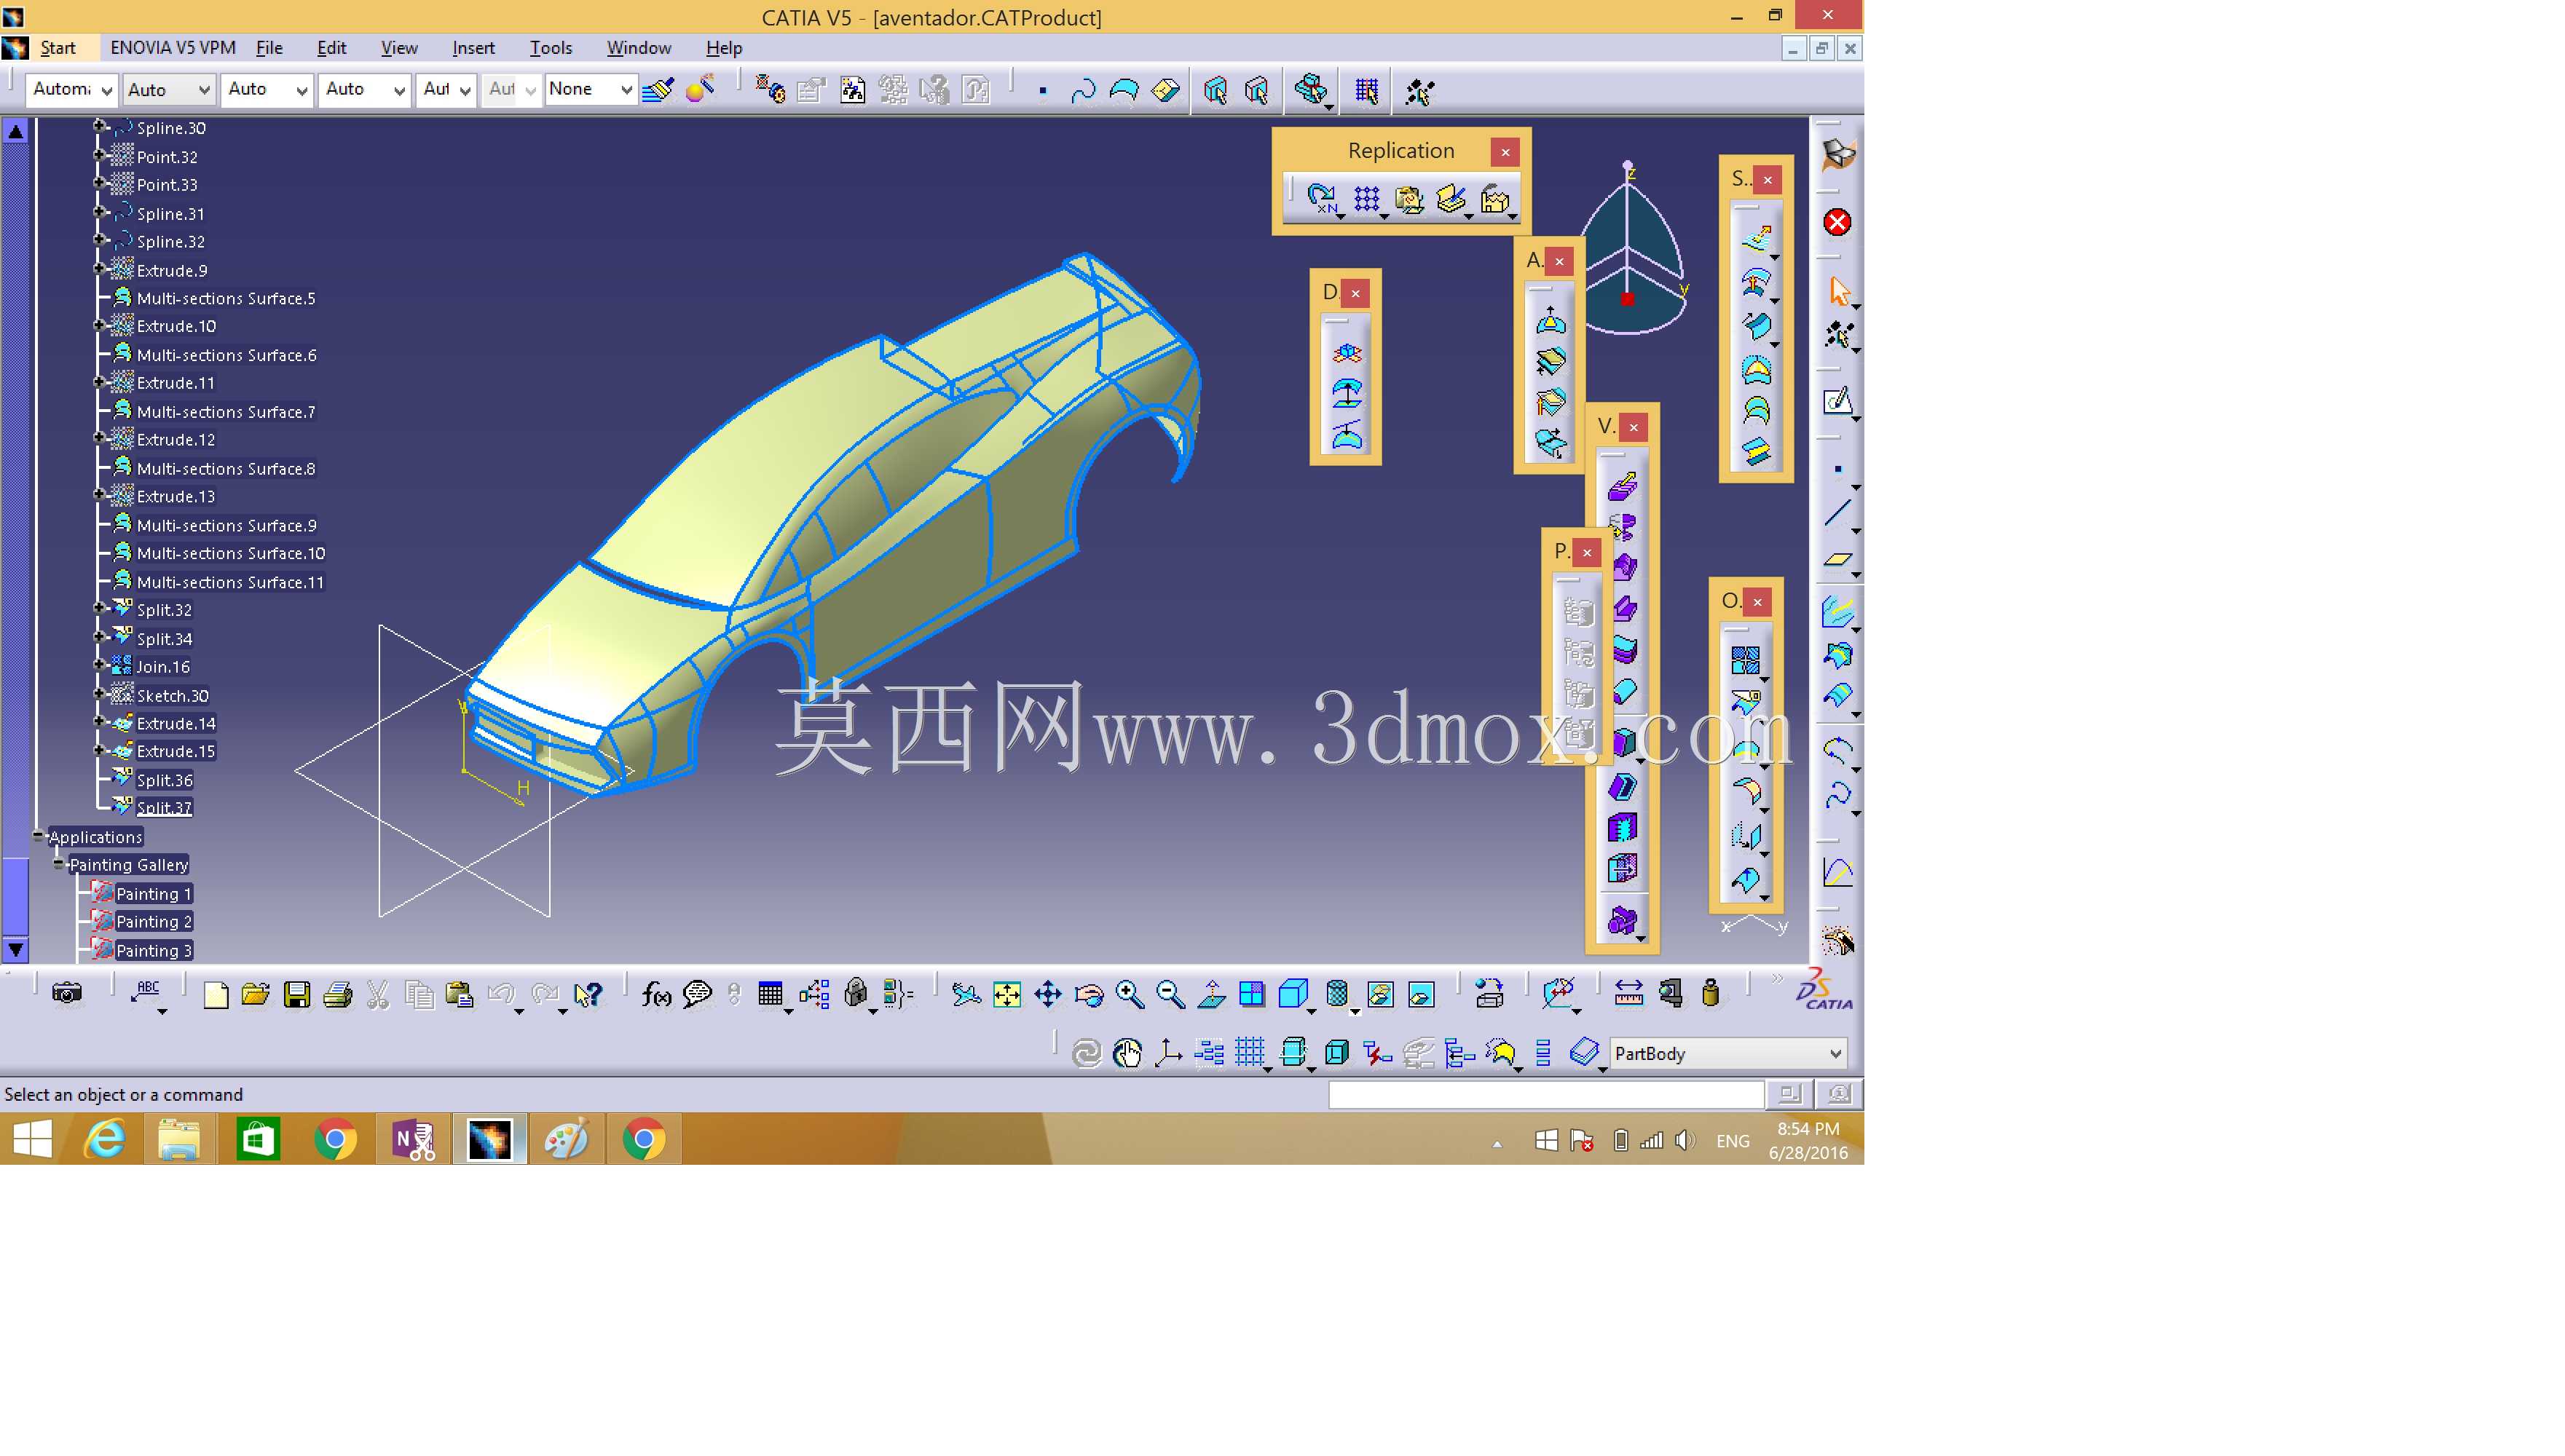This screenshot has width=2565, height=1456.
Task: Open the Tools menu
Action: pos(550,48)
